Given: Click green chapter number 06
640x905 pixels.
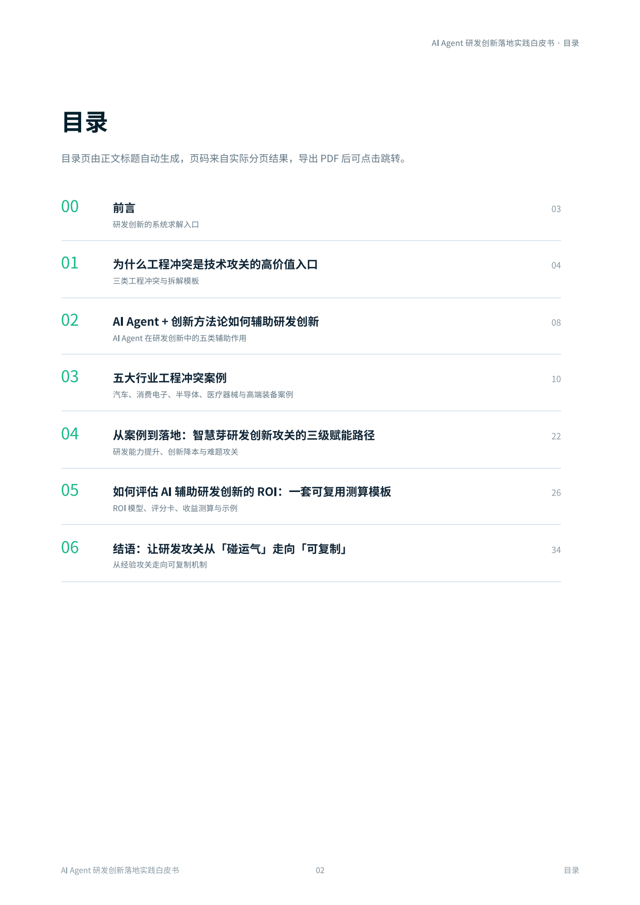Looking at the screenshot, I should [x=70, y=547].
